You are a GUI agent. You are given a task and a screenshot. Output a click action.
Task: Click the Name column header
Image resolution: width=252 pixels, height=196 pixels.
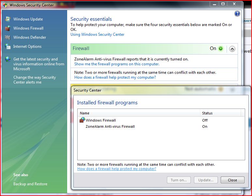pyautogui.click(x=139, y=113)
